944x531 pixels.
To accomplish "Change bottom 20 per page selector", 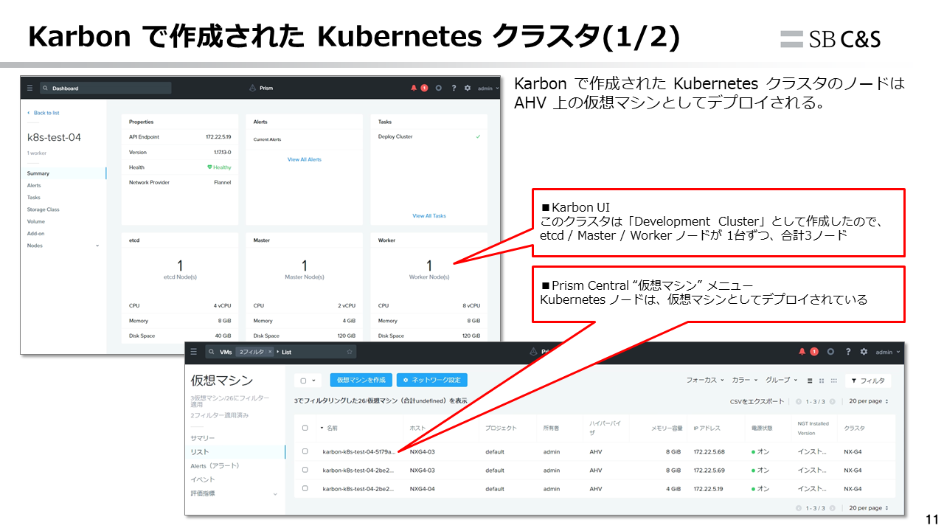I will pos(867,508).
